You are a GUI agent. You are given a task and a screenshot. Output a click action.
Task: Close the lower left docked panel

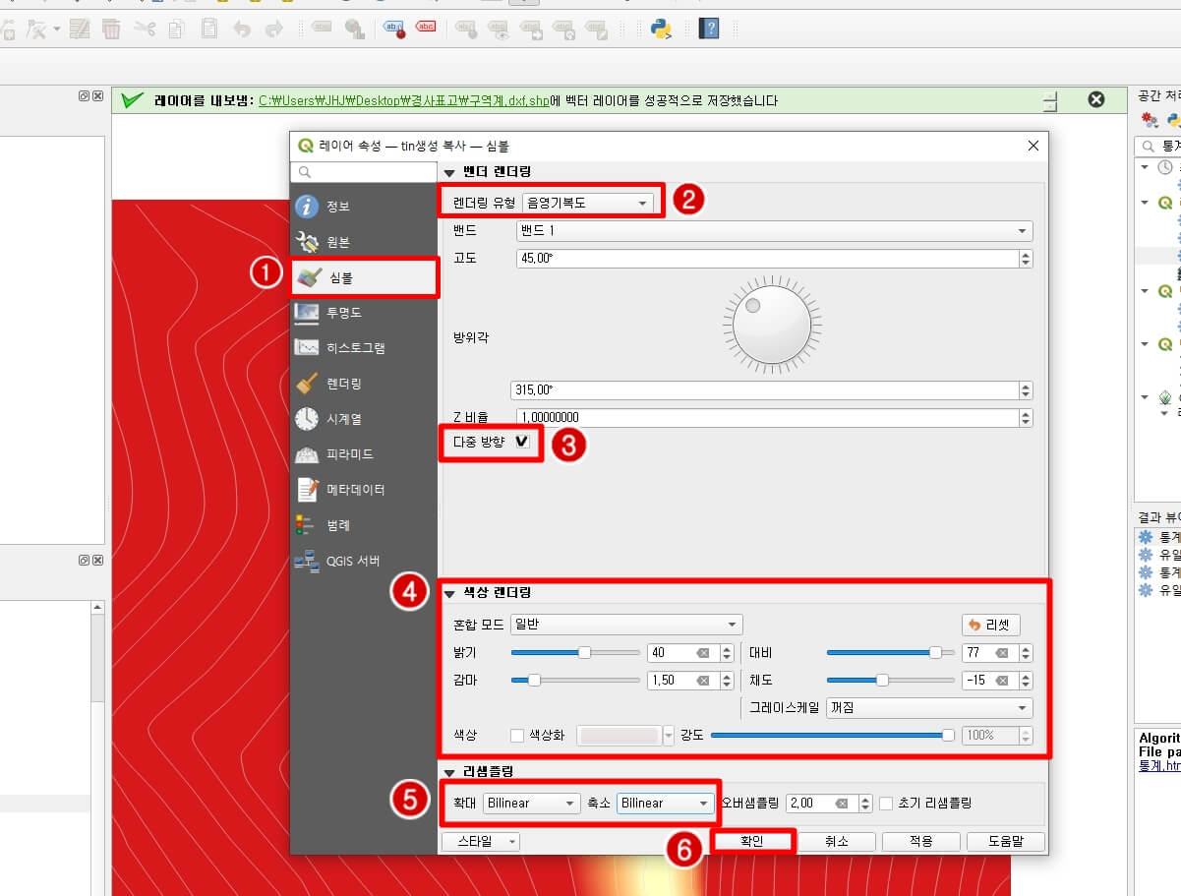(x=97, y=560)
